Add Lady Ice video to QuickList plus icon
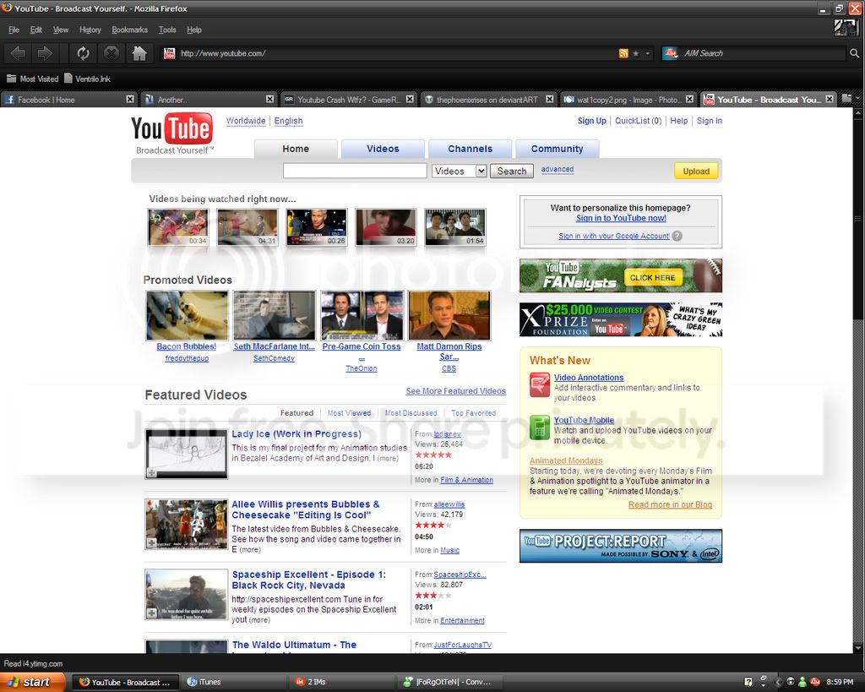865x692 pixels. point(152,473)
